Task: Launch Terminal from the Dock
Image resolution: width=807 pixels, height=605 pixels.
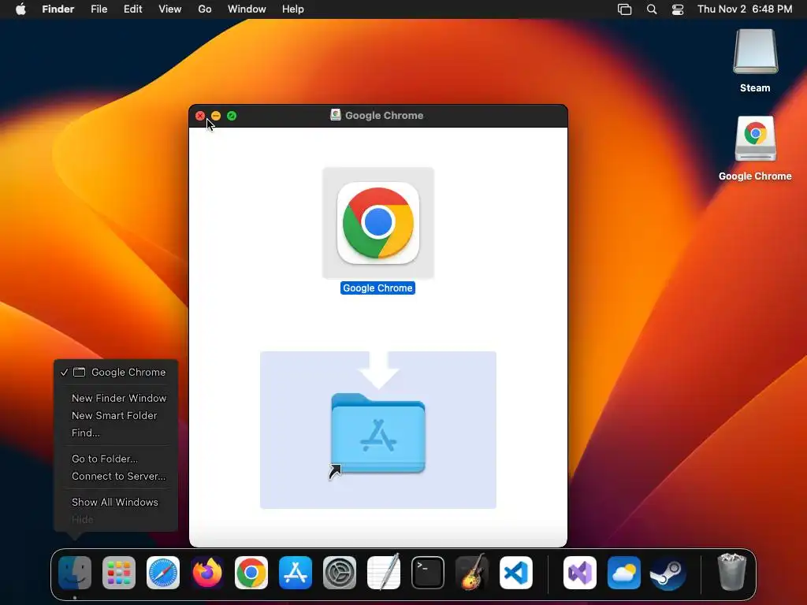Action: click(x=428, y=573)
